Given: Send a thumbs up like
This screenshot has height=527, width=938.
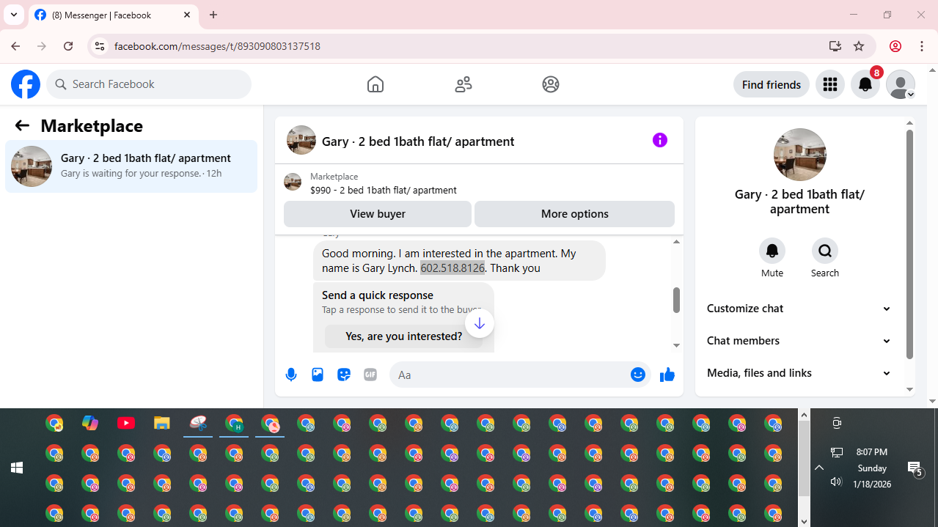Looking at the screenshot, I should pos(667,375).
